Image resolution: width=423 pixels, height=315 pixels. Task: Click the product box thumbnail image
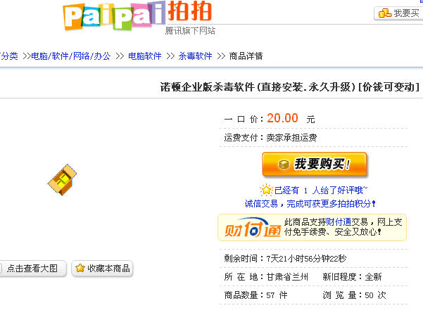62,179
